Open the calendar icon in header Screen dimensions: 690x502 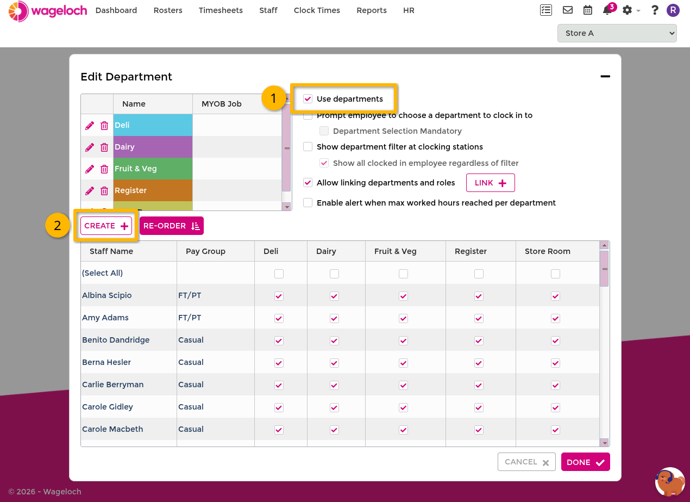point(587,10)
